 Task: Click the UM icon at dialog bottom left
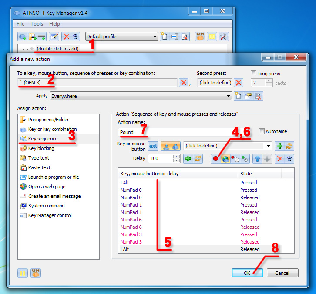tap(36, 273)
